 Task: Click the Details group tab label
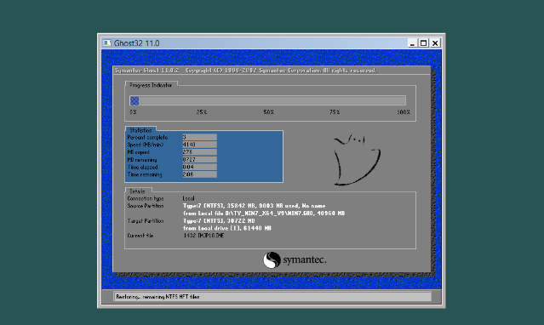click(137, 191)
